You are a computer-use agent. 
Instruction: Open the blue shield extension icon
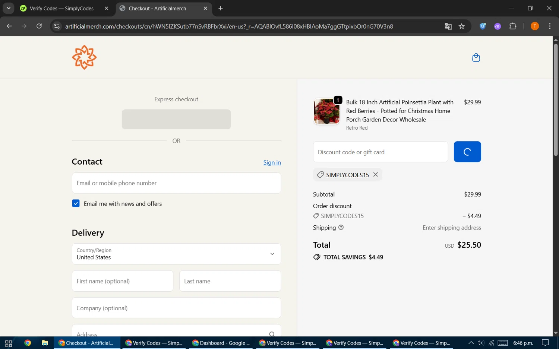(x=483, y=26)
